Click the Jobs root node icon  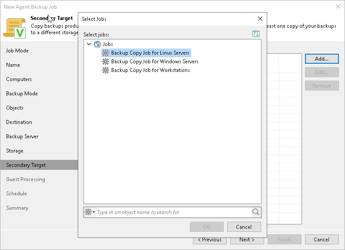(97, 44)
